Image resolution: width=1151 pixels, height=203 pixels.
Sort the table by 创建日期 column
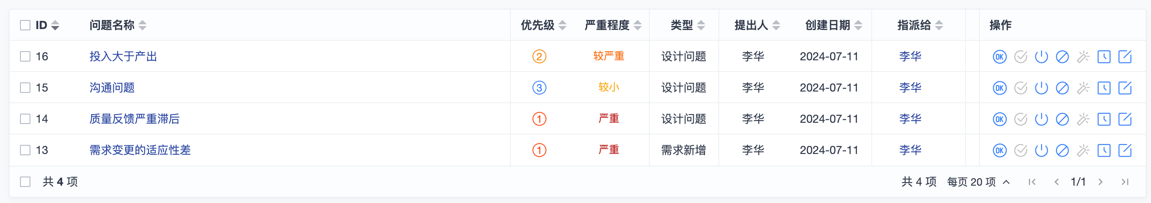point(858,26)
